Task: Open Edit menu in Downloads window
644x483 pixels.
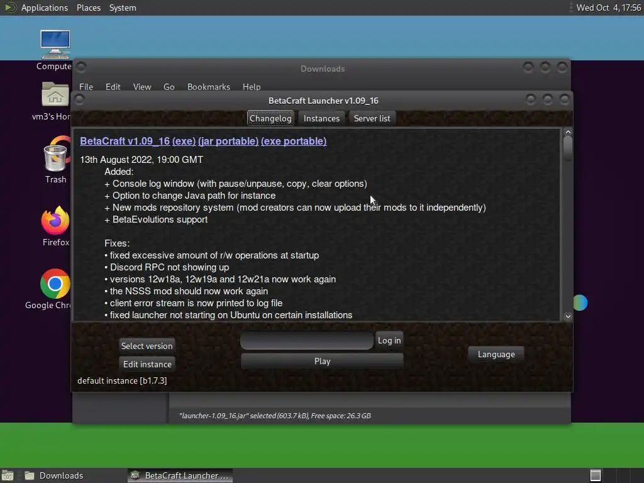Action: (113, 87)
